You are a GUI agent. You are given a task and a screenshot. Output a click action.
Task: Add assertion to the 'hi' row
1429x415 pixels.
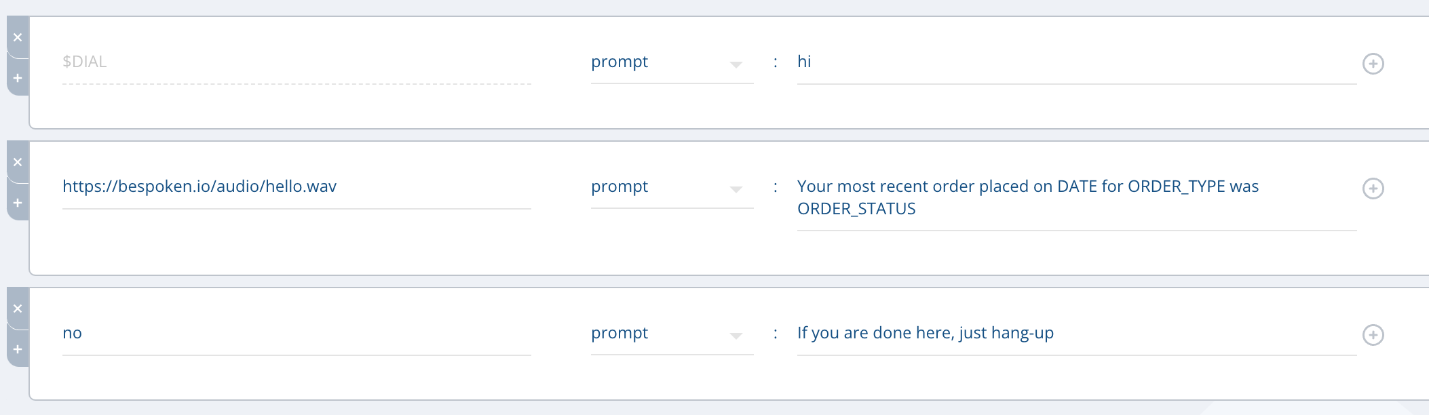click(1373, 64)
